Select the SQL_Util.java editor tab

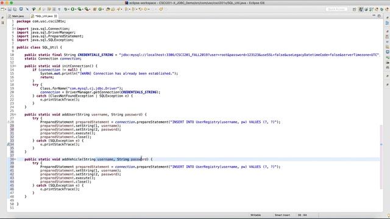pos(43,16)
